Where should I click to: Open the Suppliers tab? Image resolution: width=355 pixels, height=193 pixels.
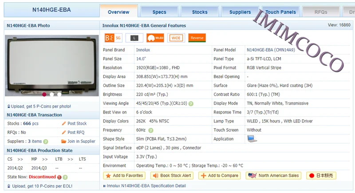[x=240, y=12]
